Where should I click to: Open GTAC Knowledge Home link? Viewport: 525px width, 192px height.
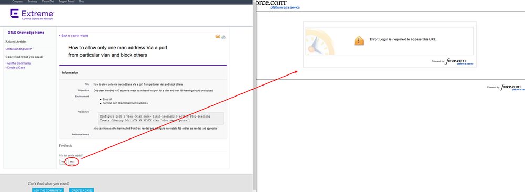tap(26, 33)
